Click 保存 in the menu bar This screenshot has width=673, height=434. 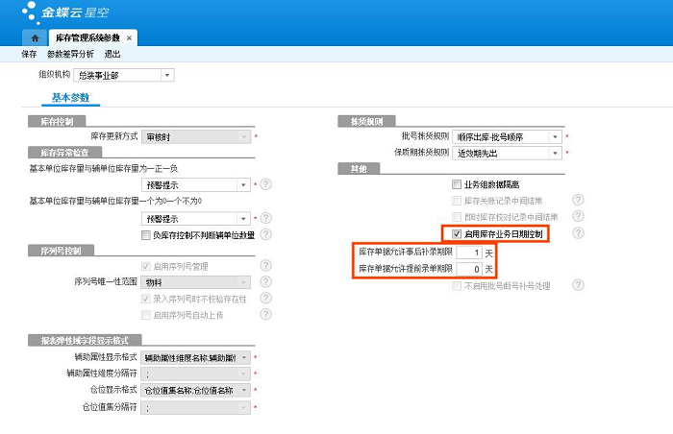point(29,55)
